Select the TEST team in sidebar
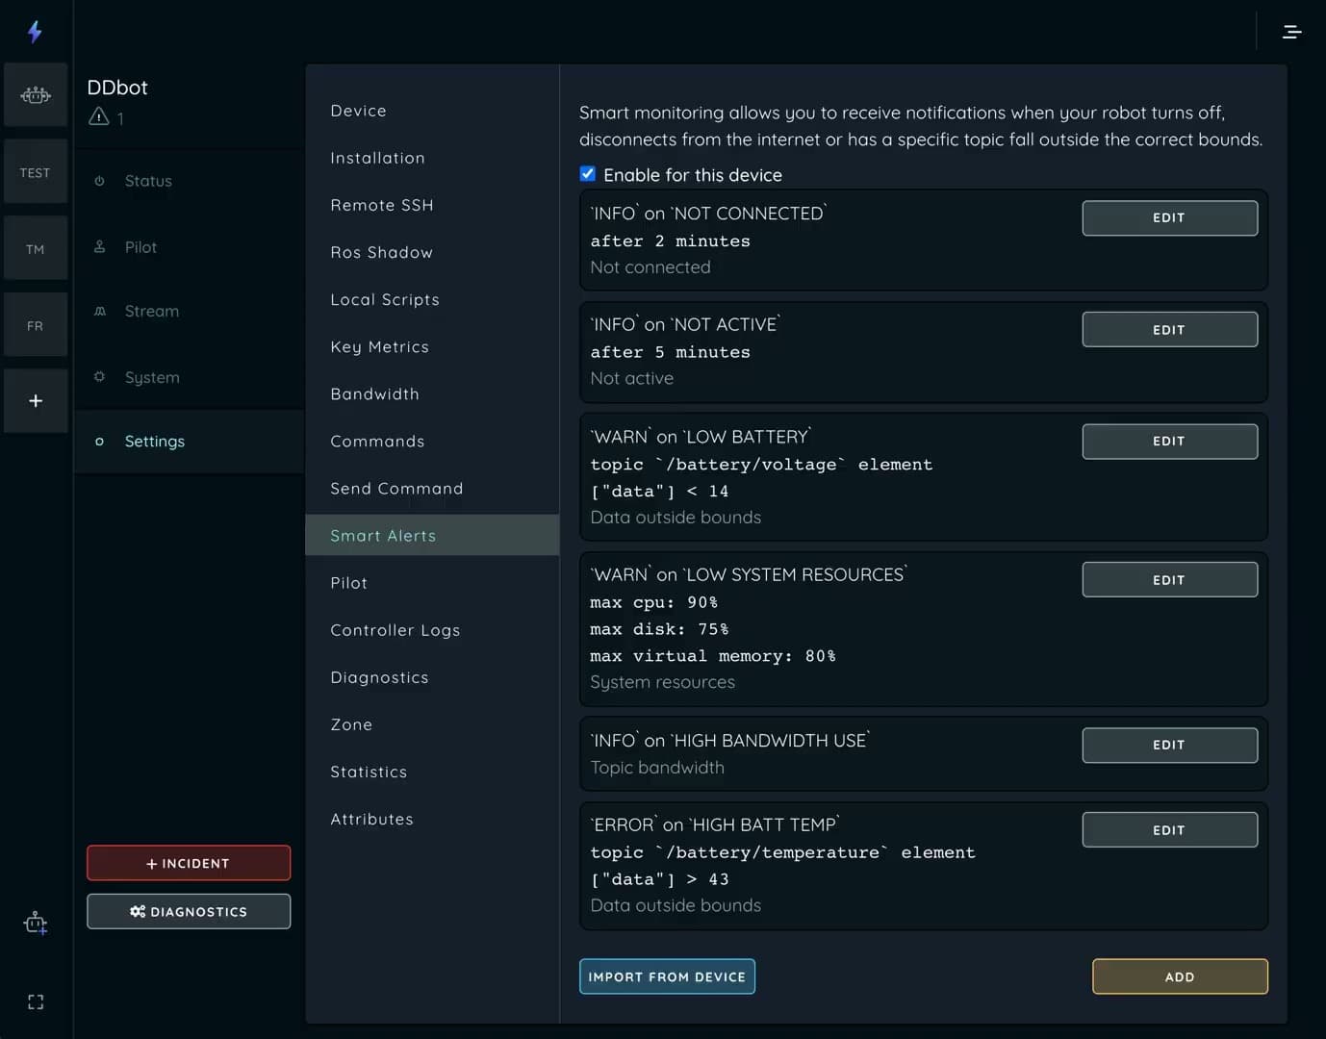 36,172
